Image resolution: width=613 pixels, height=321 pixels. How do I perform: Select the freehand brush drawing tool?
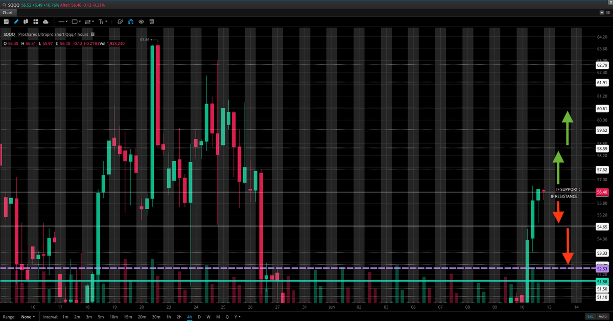(x=121, y=22)
